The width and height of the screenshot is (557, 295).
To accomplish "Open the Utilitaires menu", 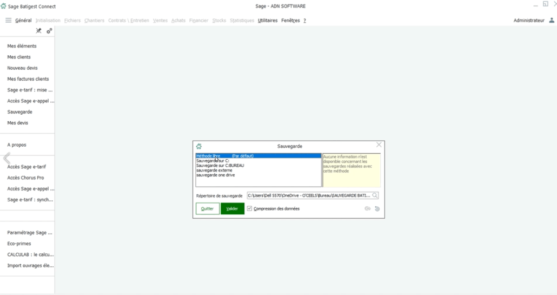I will 268,20.
